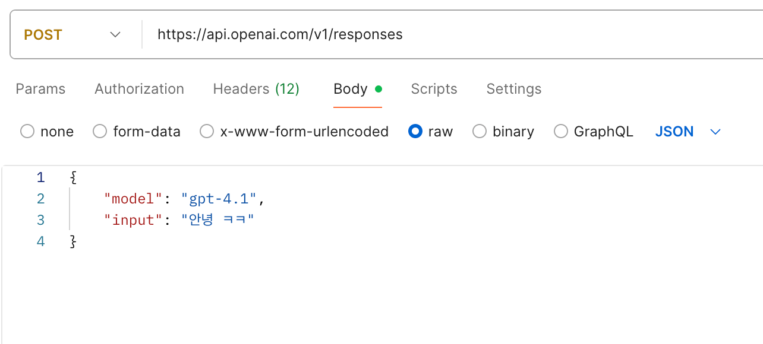Click the input line in editor
The height and width of the screenshot is (344, 763).
[179, 220]
